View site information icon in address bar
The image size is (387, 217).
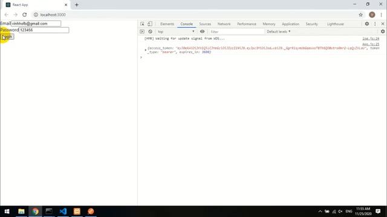tap(36, 14)
